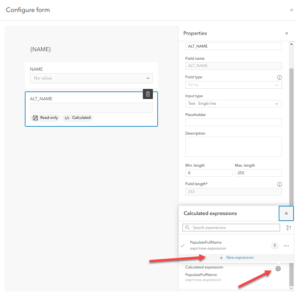
Task: Open the Input type dropdown
Action: [x=233, y=103]
